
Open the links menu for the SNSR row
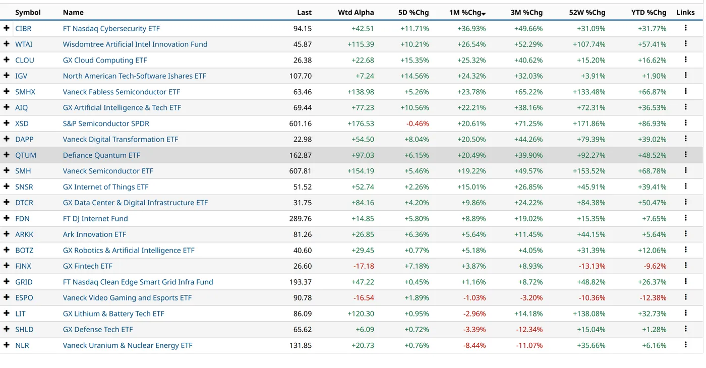coord(685,187)
